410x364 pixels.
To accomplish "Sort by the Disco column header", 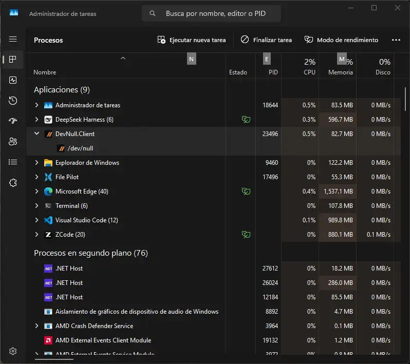I will pos(375,66).
